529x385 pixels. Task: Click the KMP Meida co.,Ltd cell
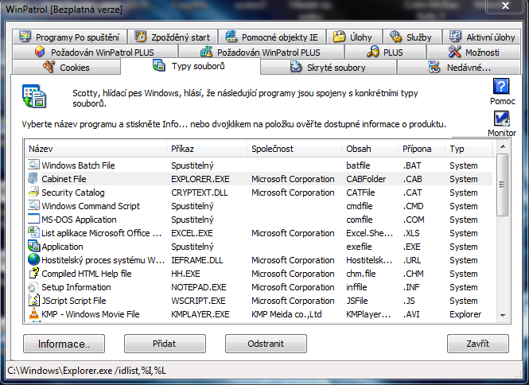click(286, 314)
